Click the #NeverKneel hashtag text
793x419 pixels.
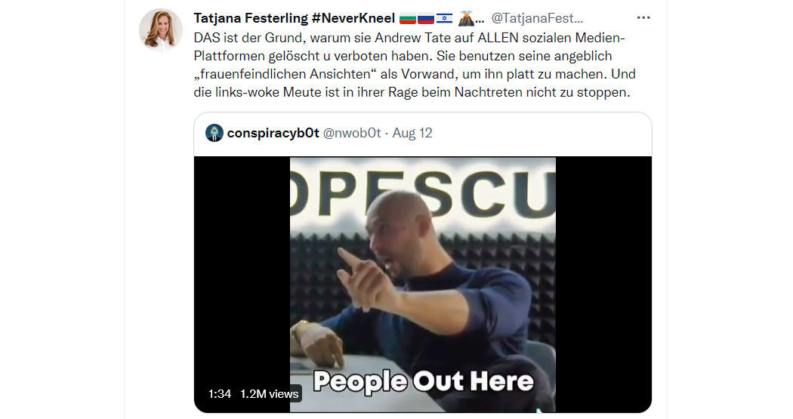(x=353, y=18)
